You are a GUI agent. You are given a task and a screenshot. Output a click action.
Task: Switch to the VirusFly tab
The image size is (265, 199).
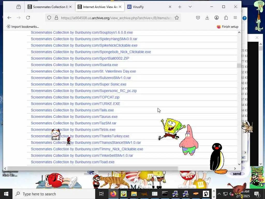(149, 7)
